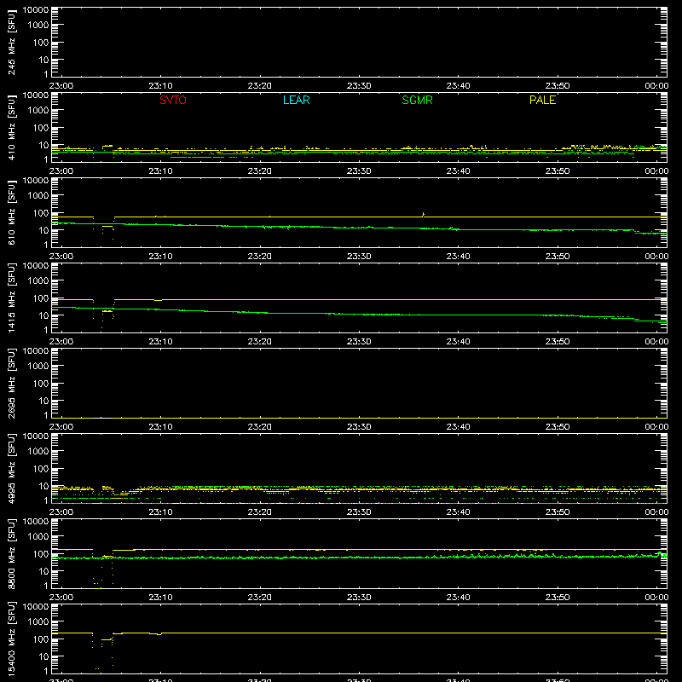Click 00:00 label below the 245 MHz panel
682x682 pixels.
[x=656, y=86]
